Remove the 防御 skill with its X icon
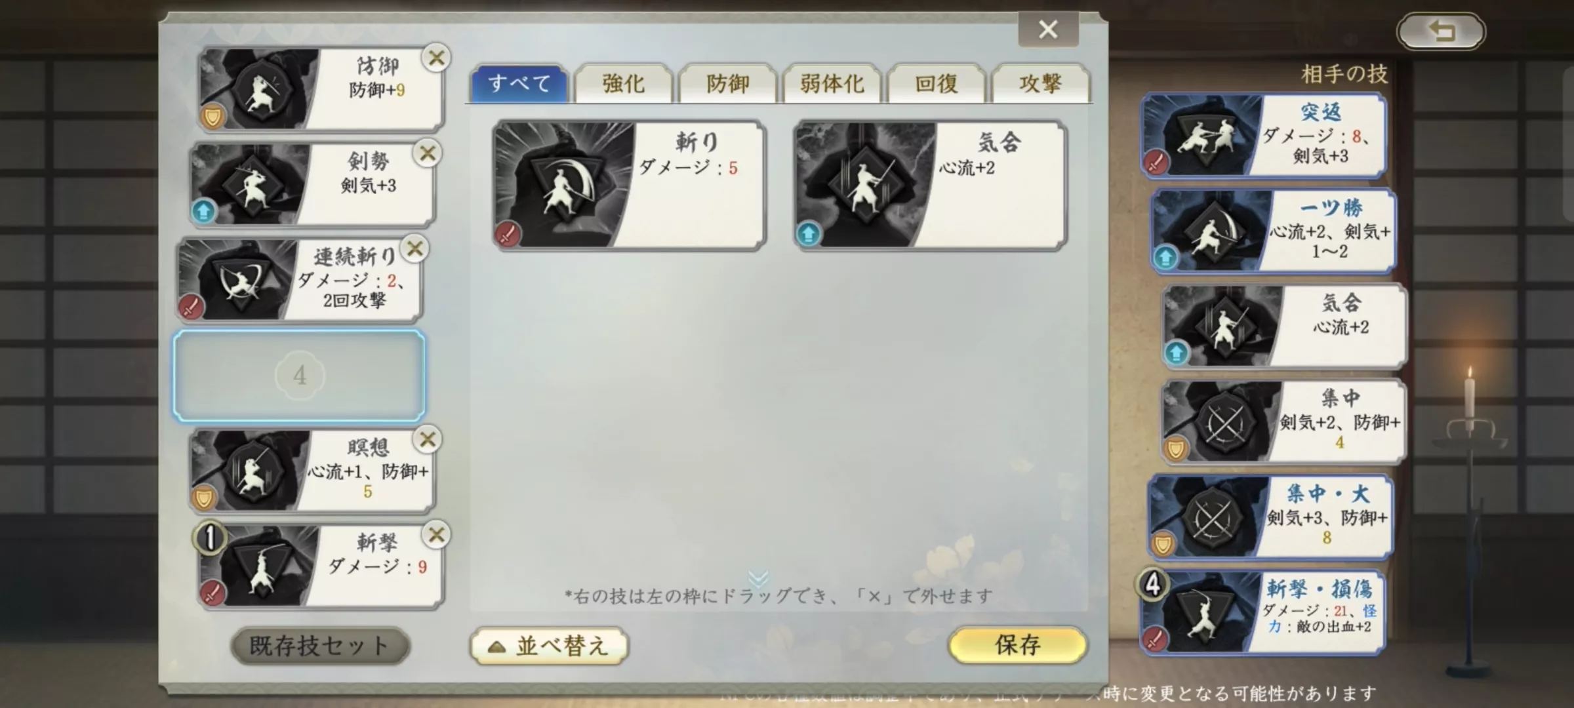 coord(437,58)
